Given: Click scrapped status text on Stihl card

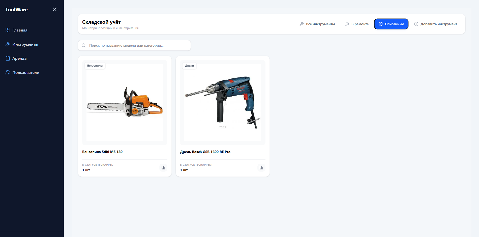Looking at the screenshot, I should (98, 165).
